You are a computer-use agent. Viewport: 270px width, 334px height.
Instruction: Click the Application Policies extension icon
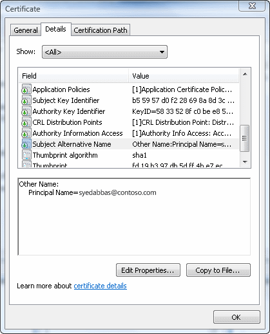click(x=26, y=89)
